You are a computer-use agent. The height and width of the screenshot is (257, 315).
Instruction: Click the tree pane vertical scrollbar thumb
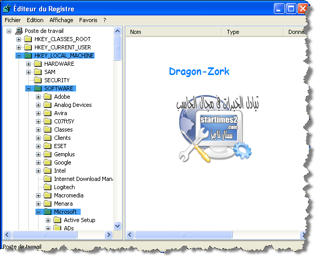pos(118,48)
